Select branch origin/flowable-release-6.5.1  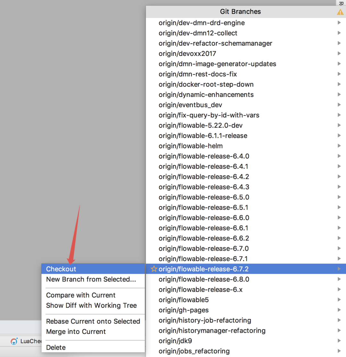point(246,207)
